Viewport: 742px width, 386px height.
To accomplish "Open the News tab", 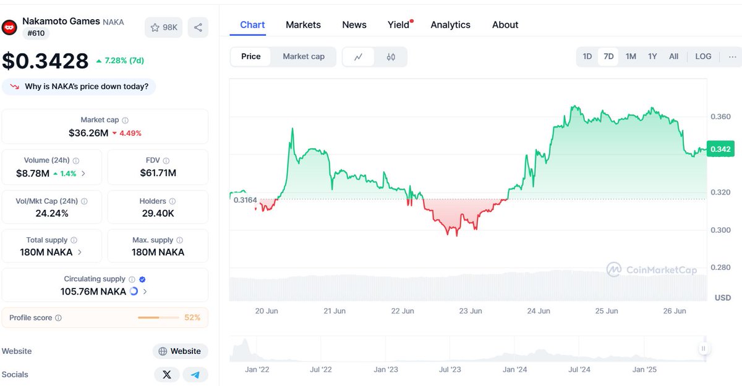I will [x=354, y=25].
